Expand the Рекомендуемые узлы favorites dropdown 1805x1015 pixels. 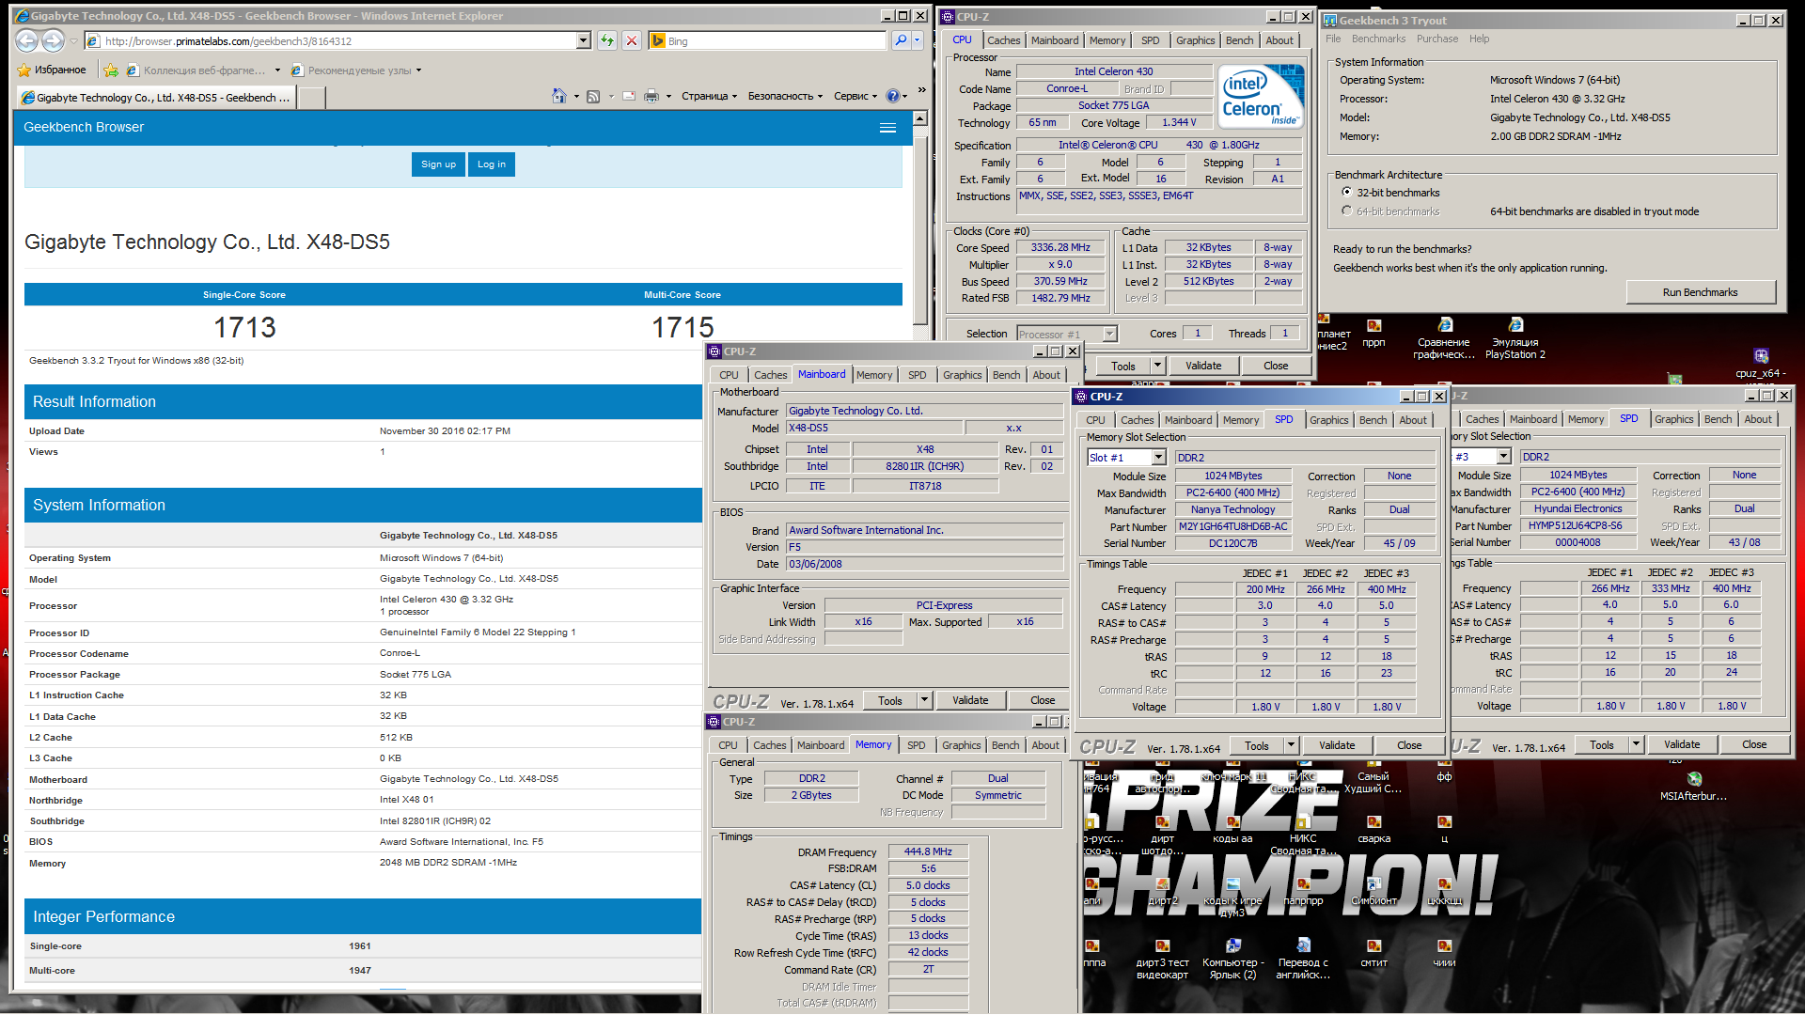(418, 70)
